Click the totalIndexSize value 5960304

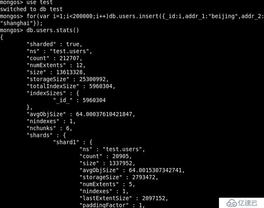click(101, 86)
